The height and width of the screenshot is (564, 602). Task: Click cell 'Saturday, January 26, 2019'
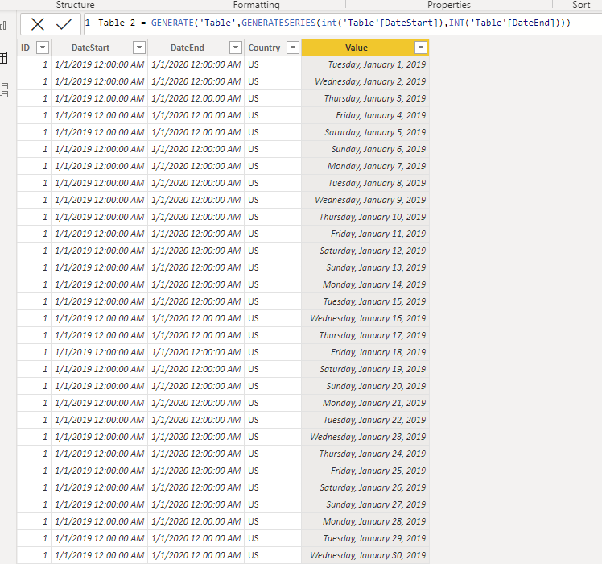(365, 487)
